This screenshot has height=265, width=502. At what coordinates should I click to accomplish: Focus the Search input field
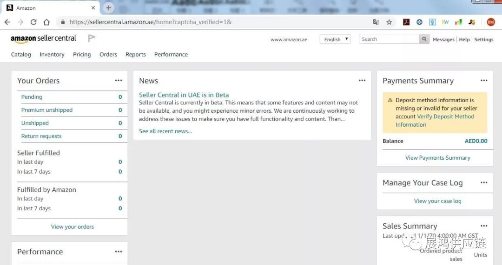pyautogui.click(x=389, y=39)
